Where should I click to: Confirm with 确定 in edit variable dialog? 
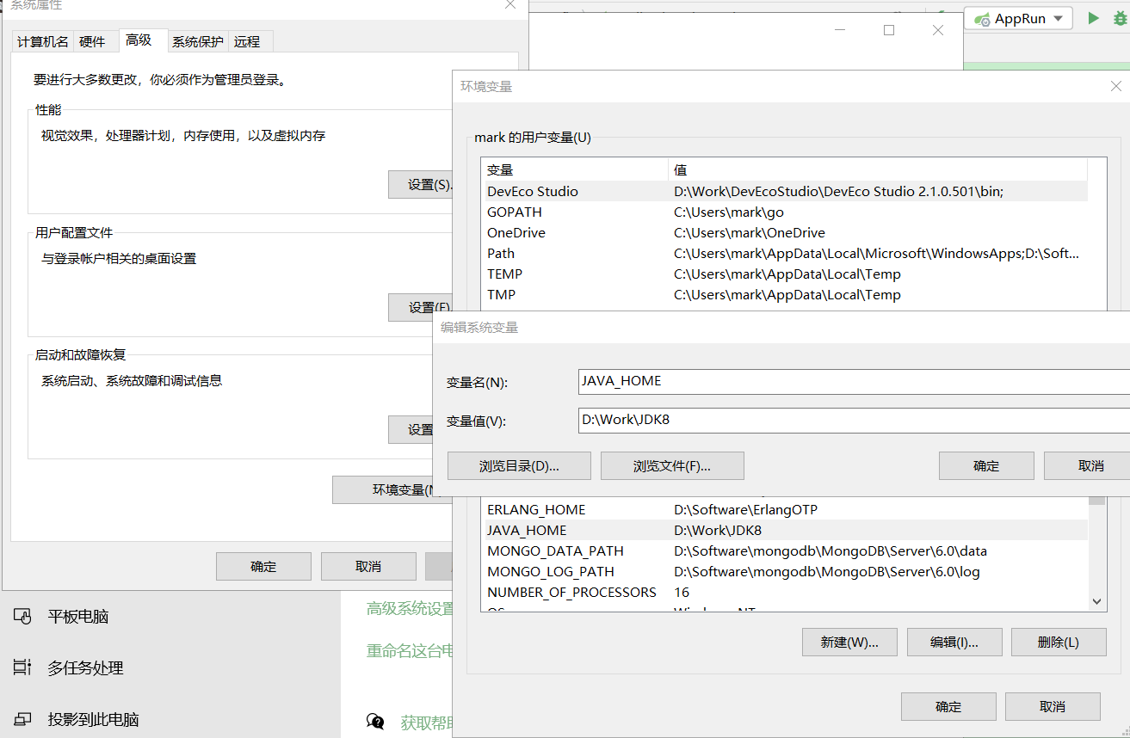pyautogui.click(x=986, y=465)
